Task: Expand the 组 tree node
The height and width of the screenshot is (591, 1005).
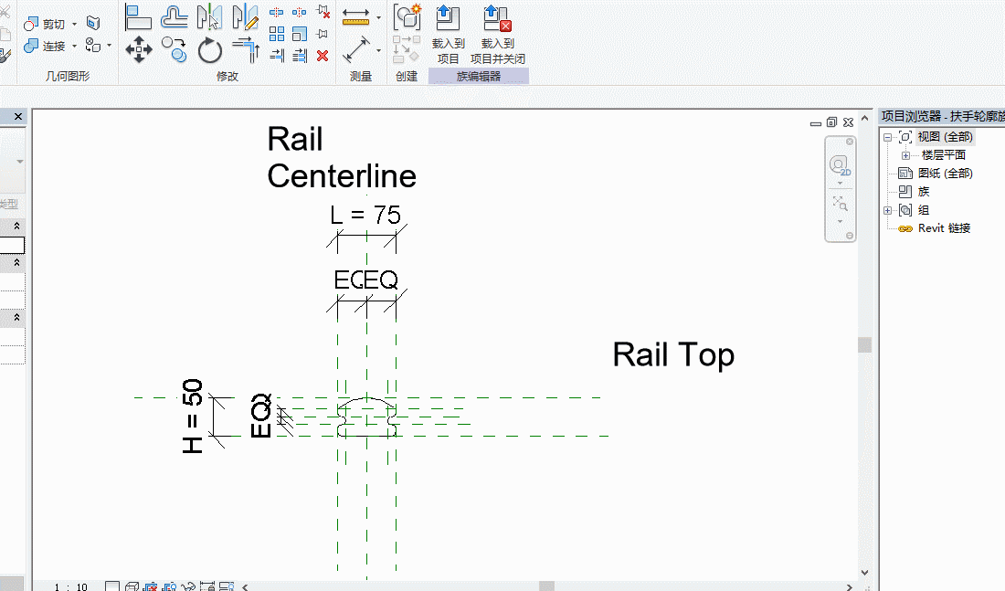Action: [x=888, y=210]
